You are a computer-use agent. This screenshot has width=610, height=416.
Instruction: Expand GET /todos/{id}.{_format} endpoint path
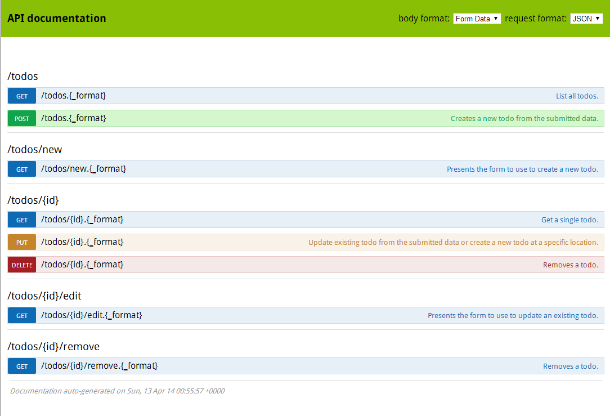pos(82,220)
